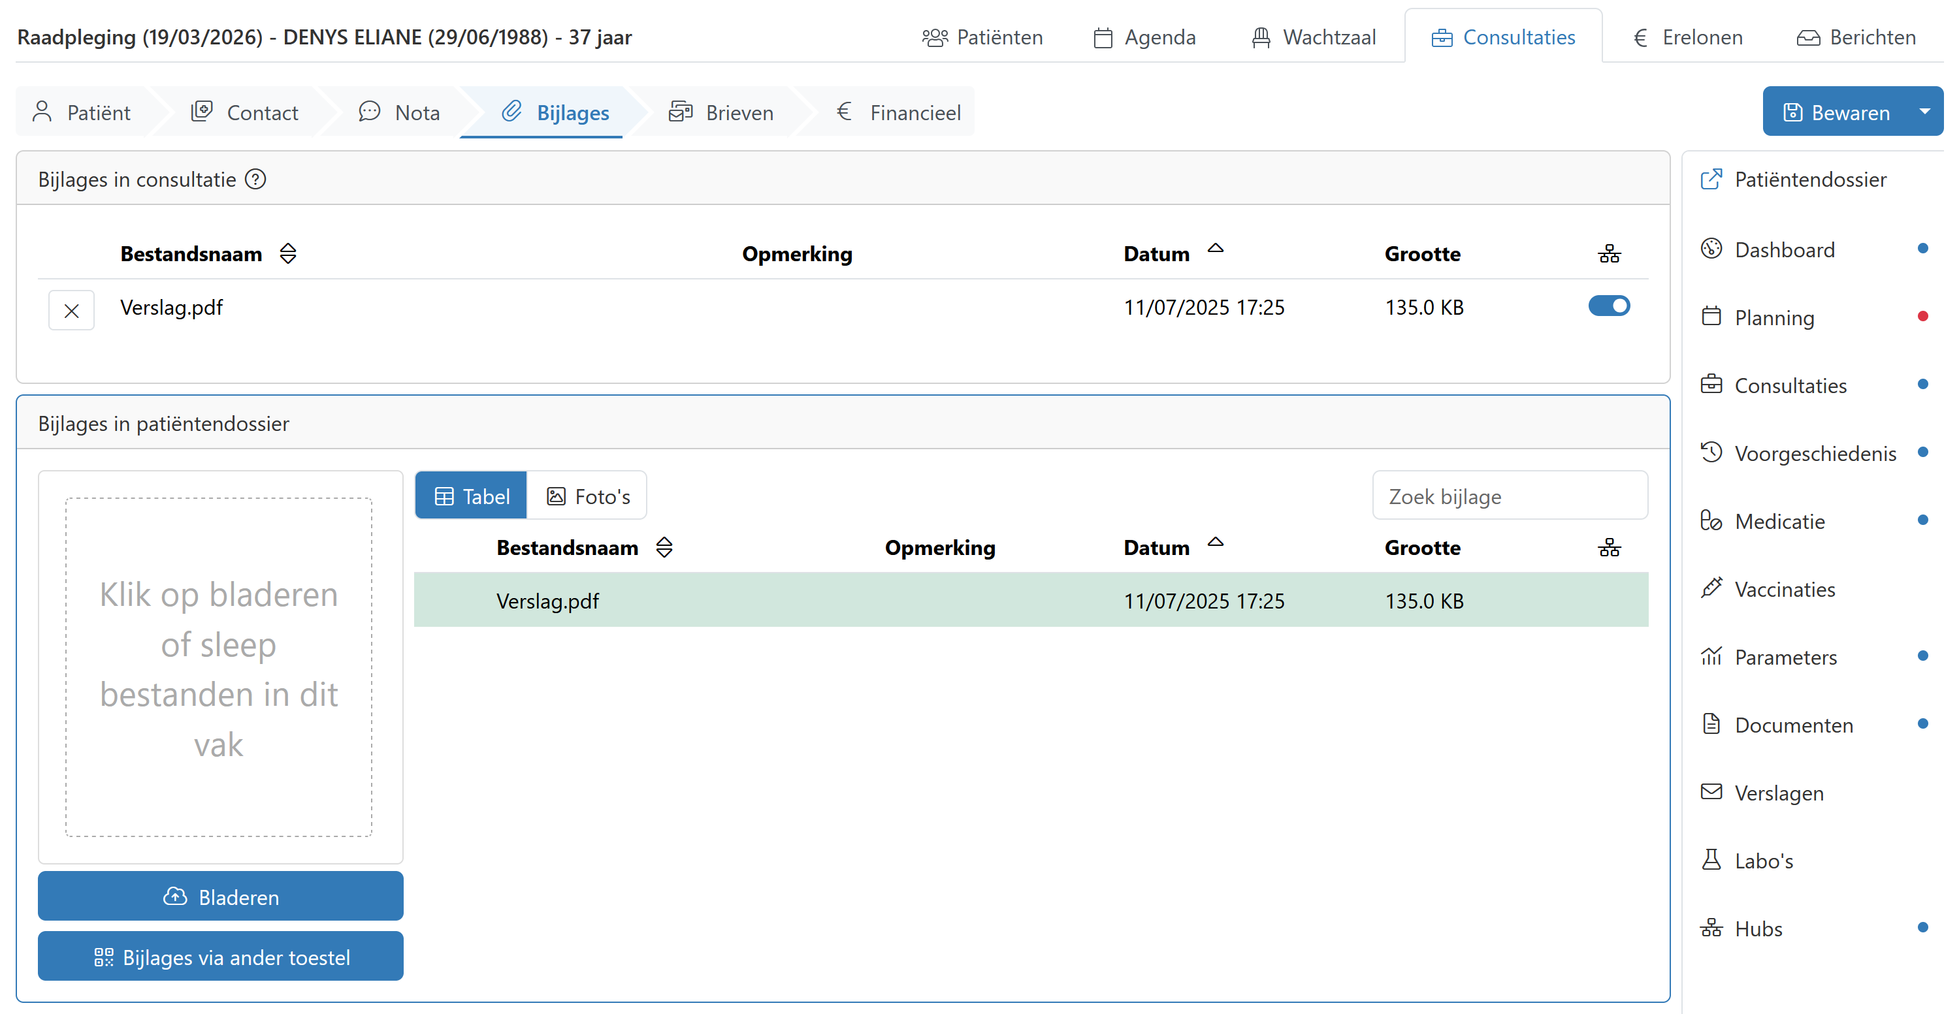Focus the Zoek bijlage search field
The image size is (1959, 1014).
click(1509, 496)
